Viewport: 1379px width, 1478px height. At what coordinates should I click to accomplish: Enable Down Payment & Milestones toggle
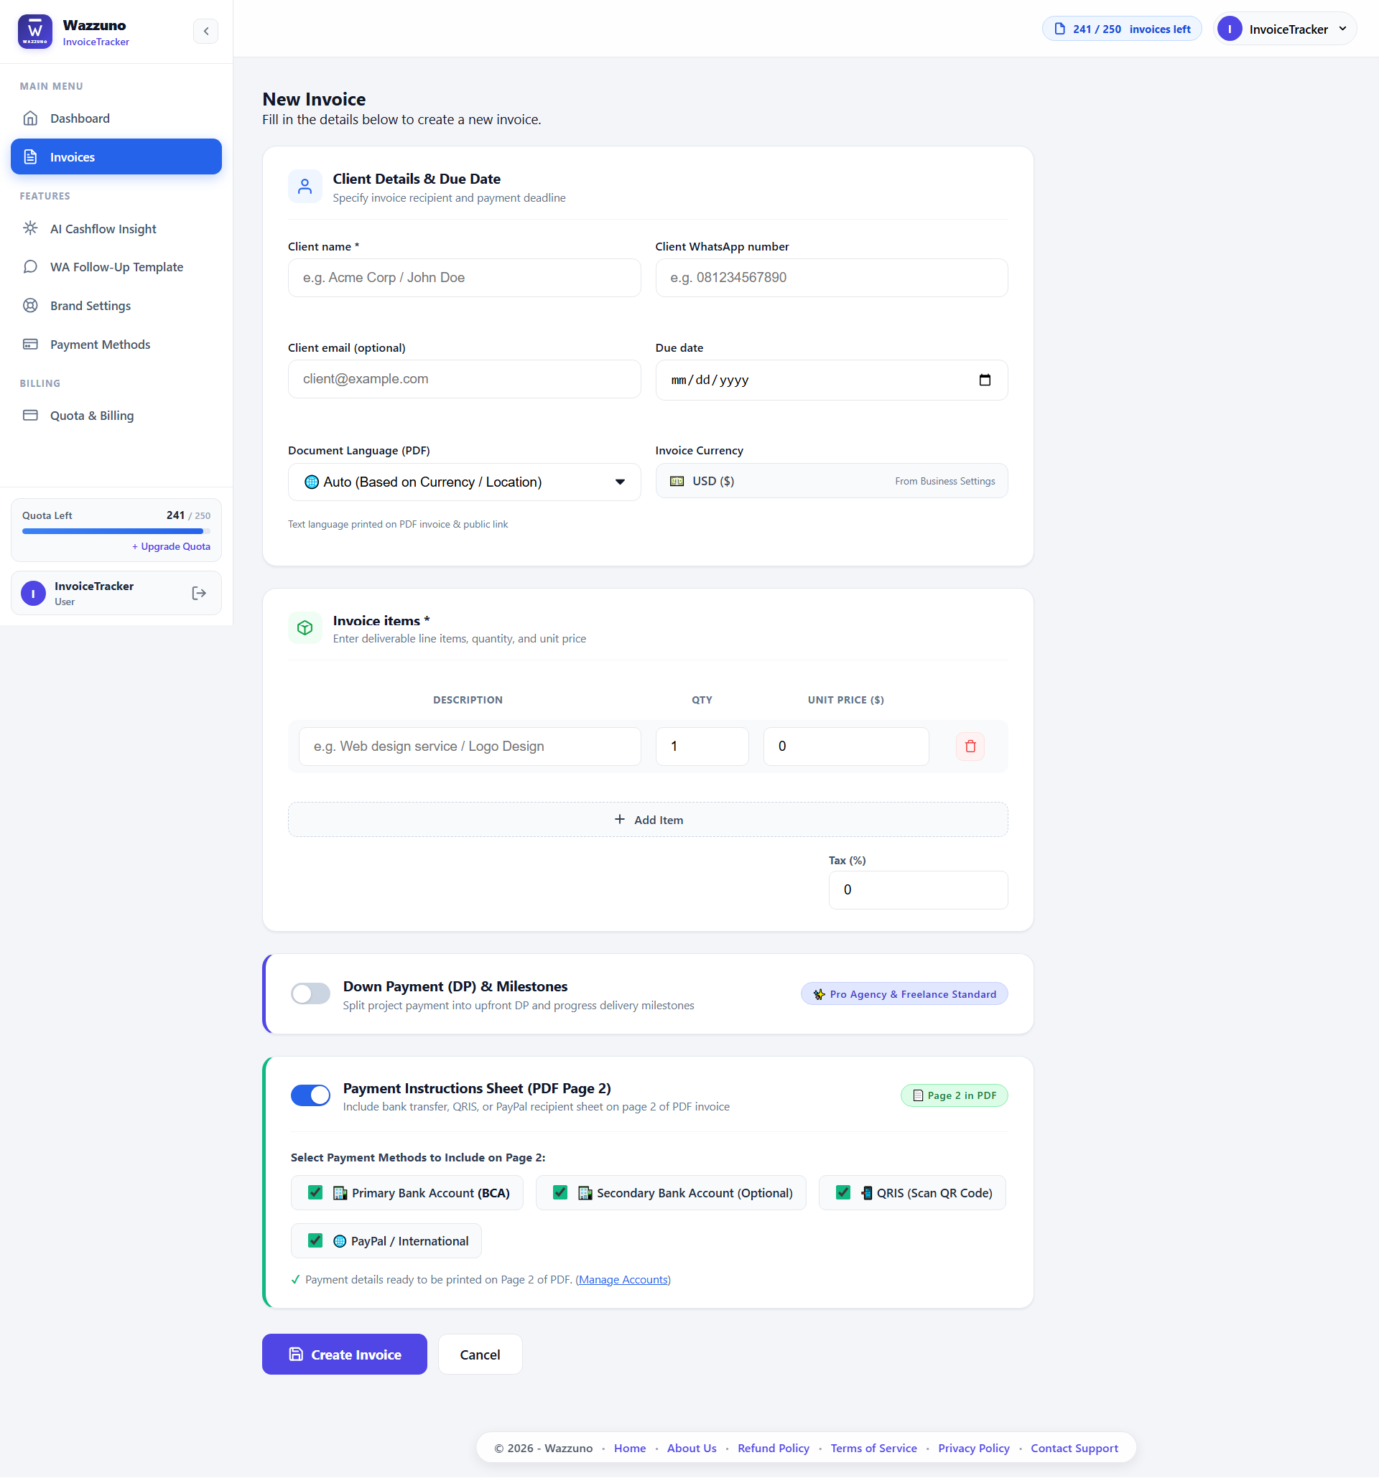(310, 993)
